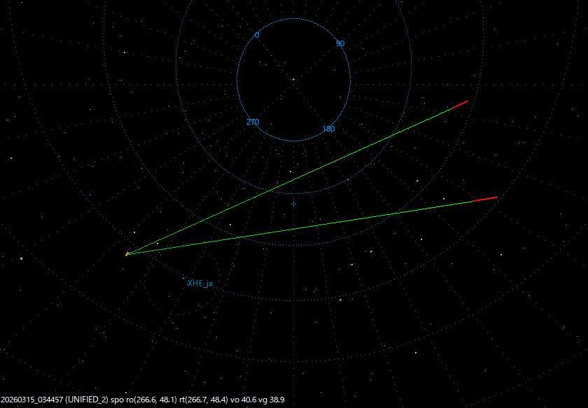The width and height of the screenshot is (588, 408).
Task: Click the 270 azimuth grid label
Action: 254,120
